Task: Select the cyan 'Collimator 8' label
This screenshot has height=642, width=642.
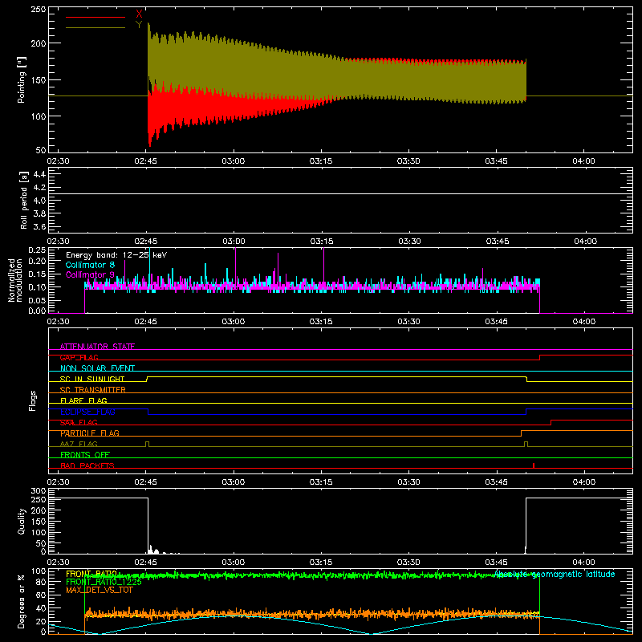Action: 90,265
